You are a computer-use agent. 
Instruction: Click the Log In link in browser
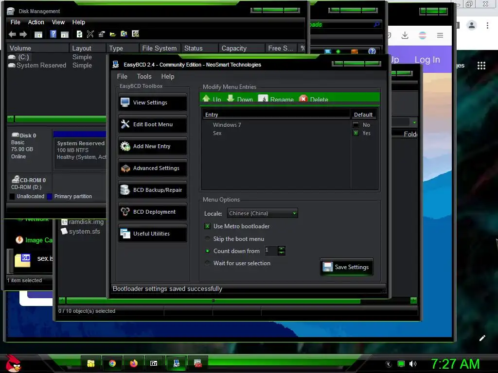[x=427, y=60]
